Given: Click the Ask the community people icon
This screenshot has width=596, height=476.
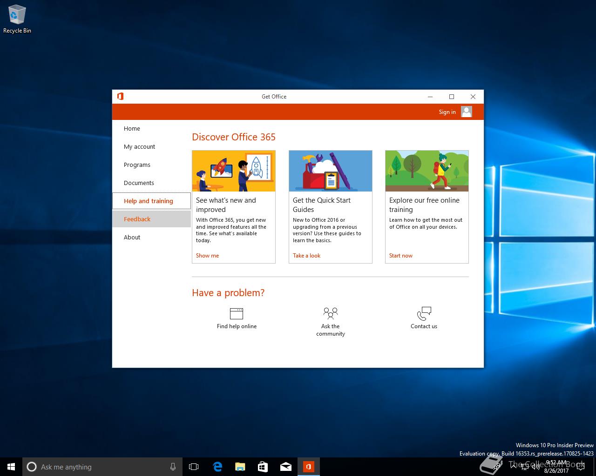Looking at the screenshot, I should click(x=331, y=313).
